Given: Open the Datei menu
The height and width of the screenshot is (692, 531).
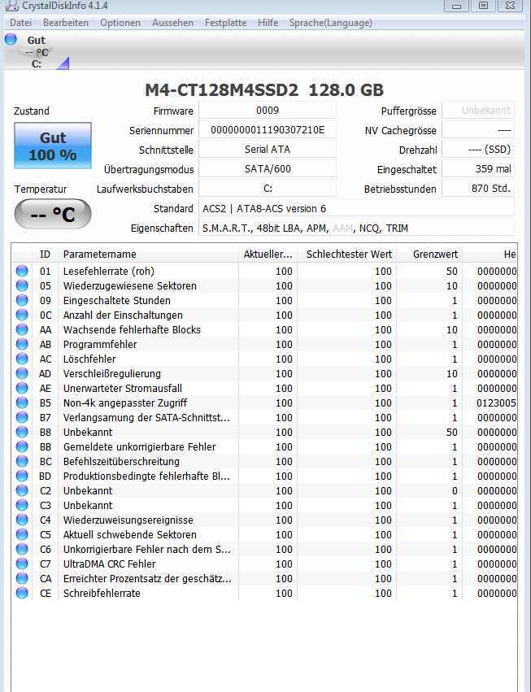Looking at the screenshot, I should [21, 23].
